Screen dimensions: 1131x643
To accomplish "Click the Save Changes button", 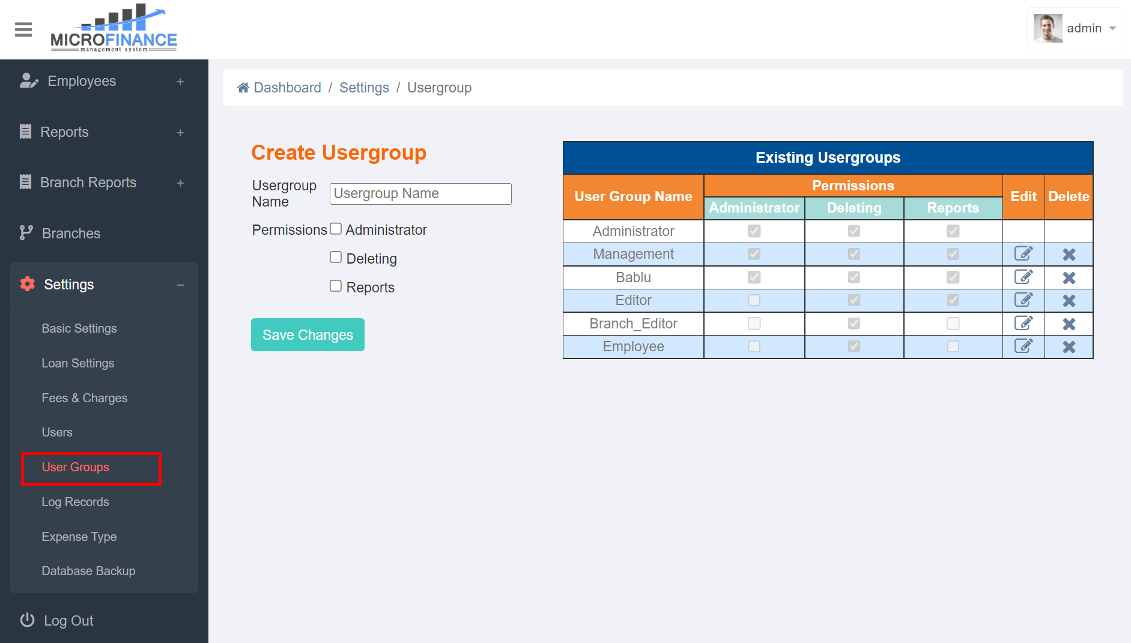I will [308, 335].
